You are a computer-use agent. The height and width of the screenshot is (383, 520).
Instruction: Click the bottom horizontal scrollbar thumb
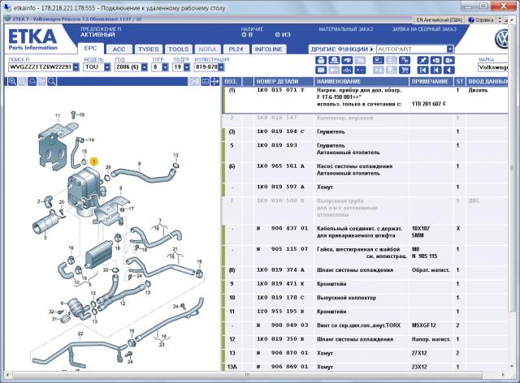[x=247, y=375]
